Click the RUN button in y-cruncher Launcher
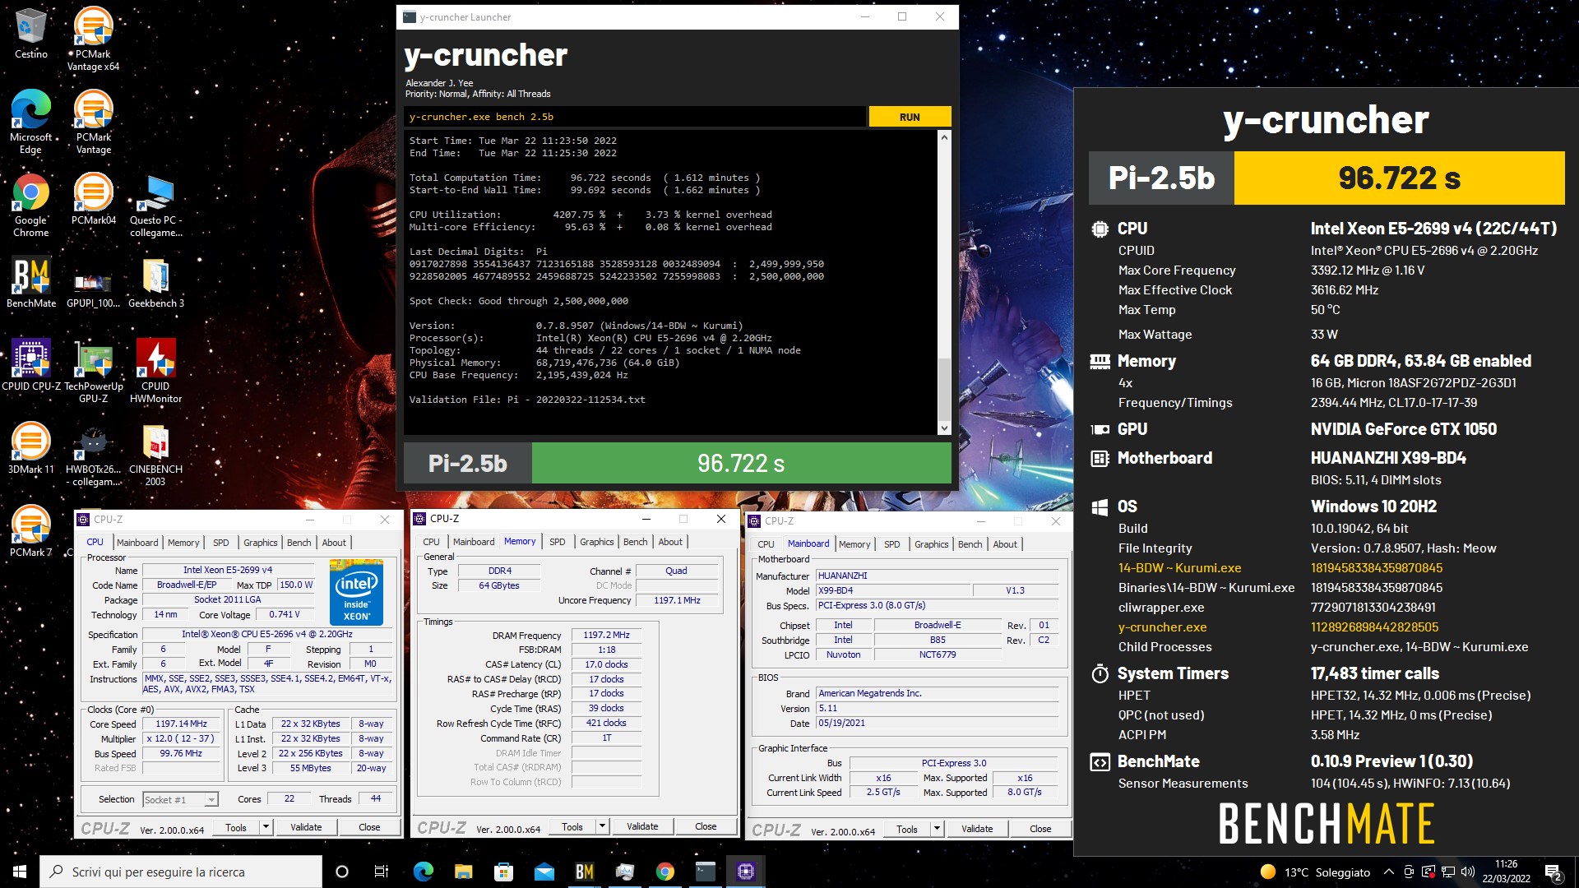Viewport: 1579px width, 888px height. (x=910, y=117)
